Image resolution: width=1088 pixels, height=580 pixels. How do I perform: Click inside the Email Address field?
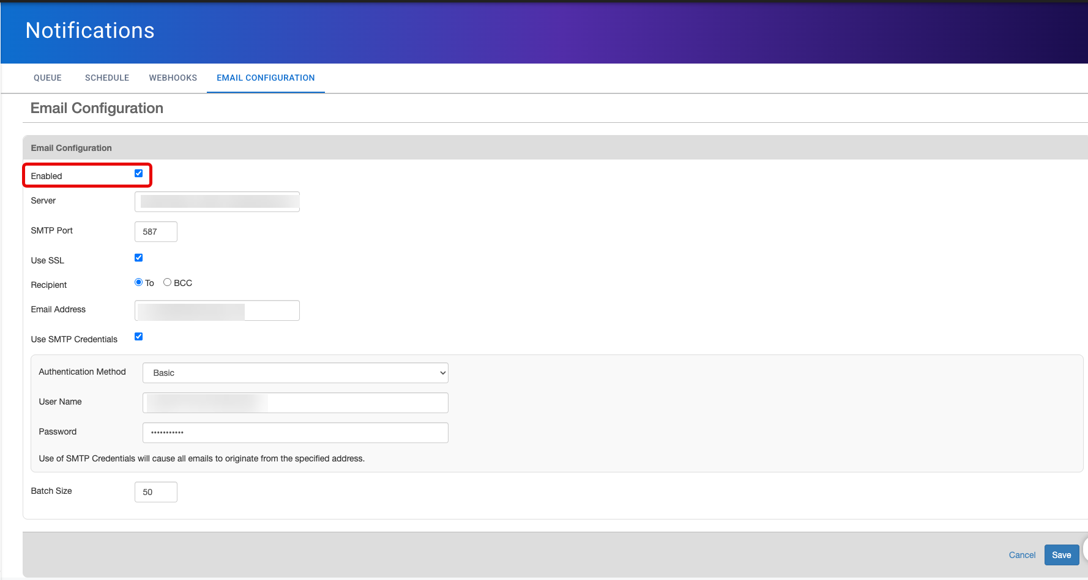217,310
